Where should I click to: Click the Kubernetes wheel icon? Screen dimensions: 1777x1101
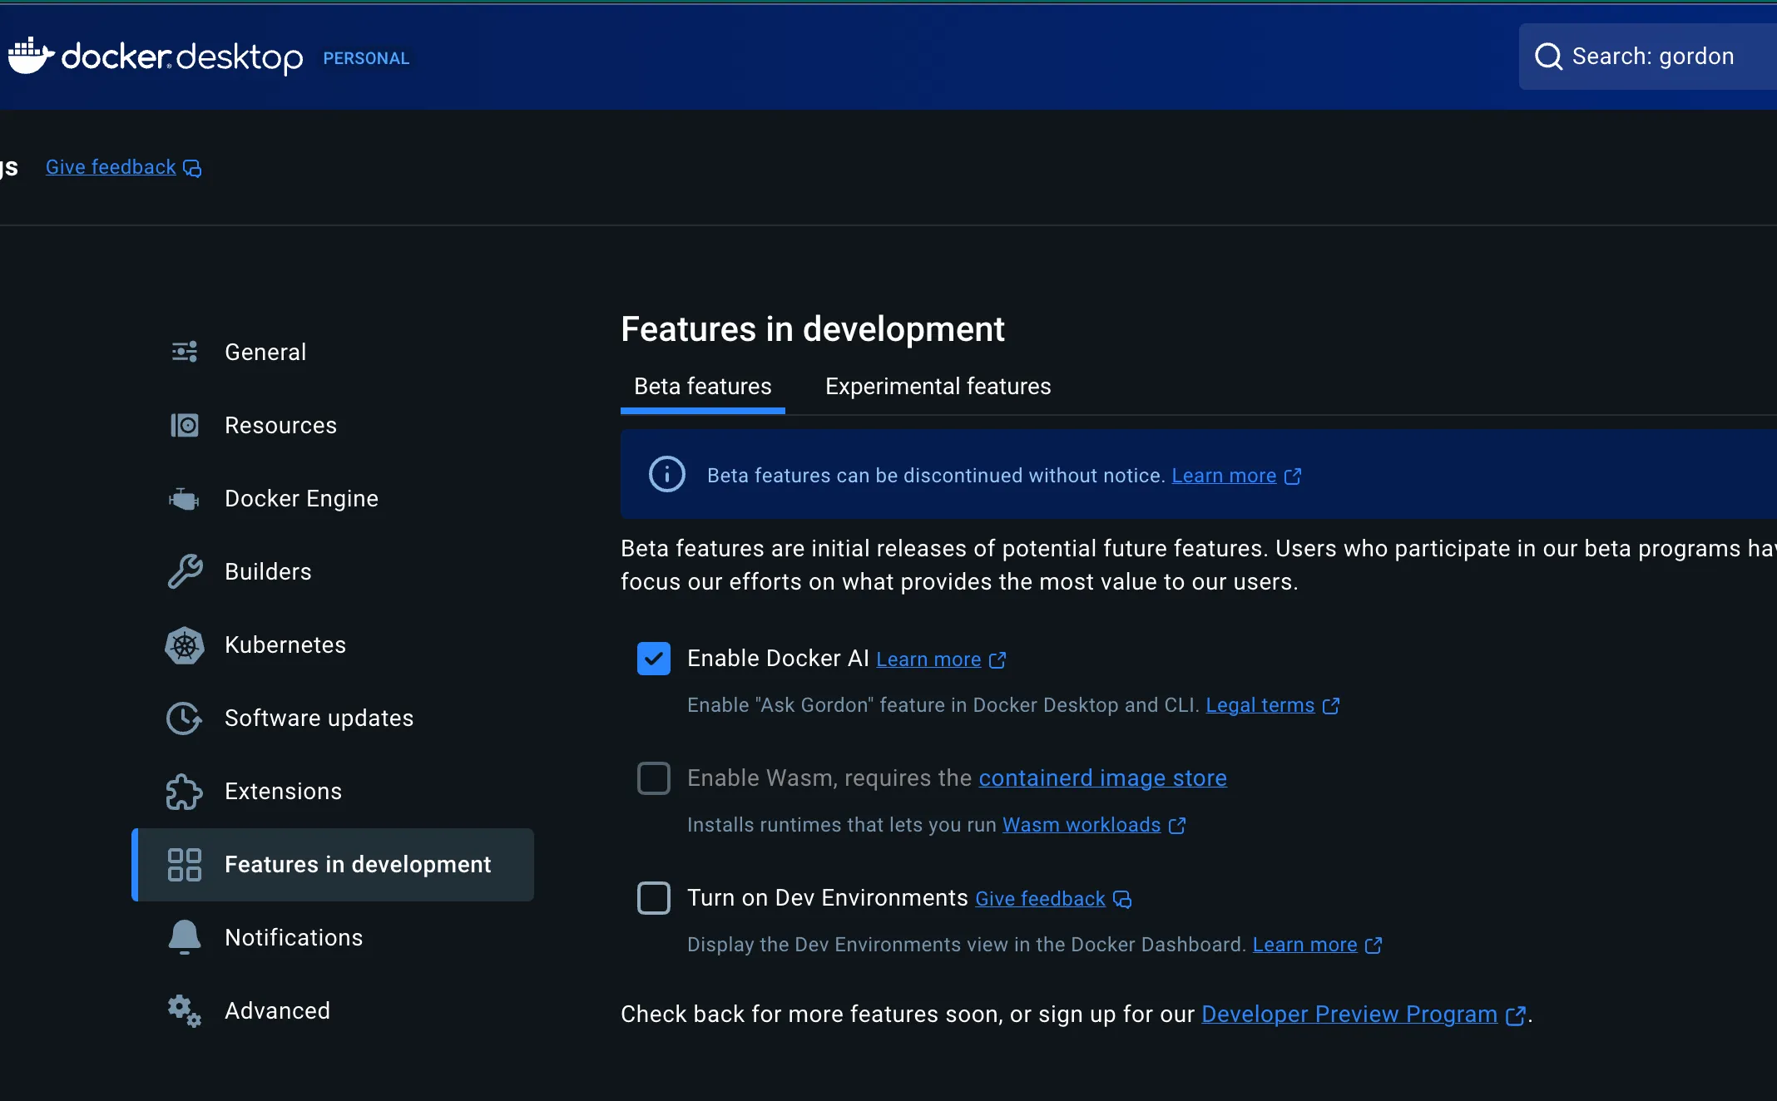click(185, 645)
